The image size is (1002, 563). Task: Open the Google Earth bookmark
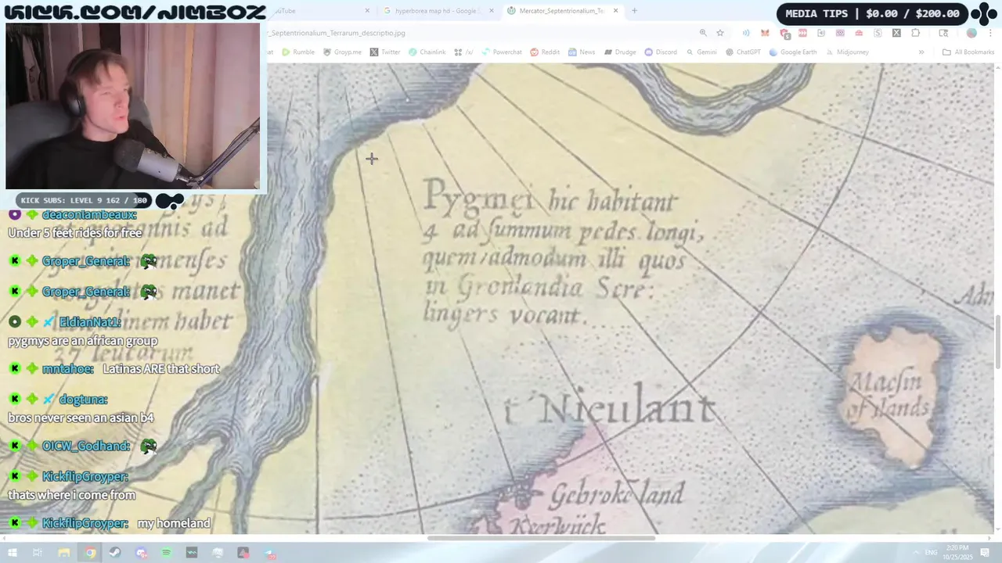[x=794, y=52]
